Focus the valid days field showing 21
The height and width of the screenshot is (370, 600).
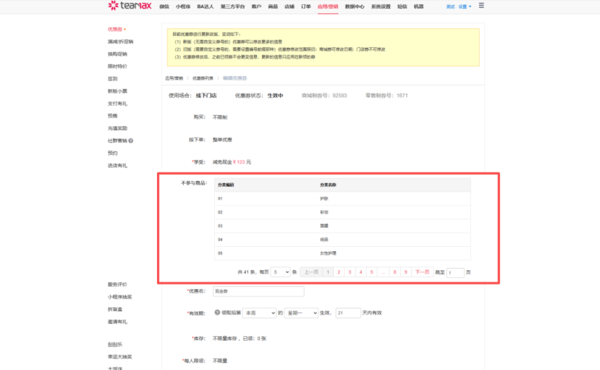(348, 313)
